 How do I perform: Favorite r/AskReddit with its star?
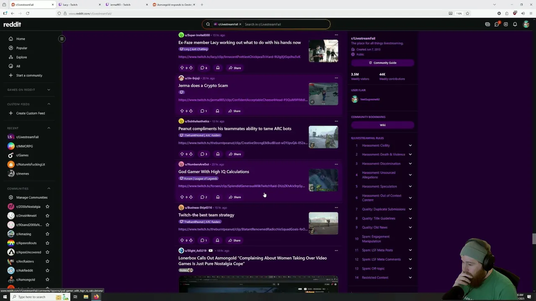coord(47,270)
